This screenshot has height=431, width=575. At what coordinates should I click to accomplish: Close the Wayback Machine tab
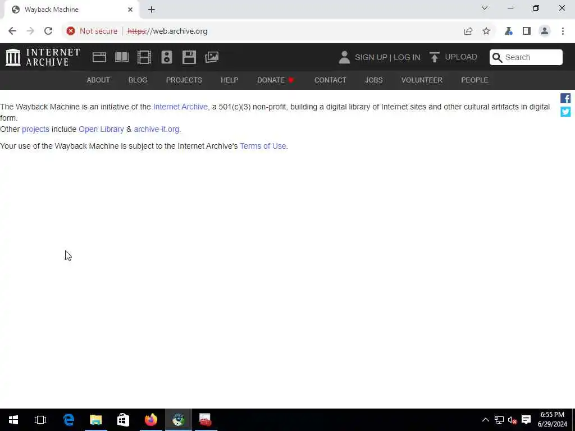[x=130, y=10]
